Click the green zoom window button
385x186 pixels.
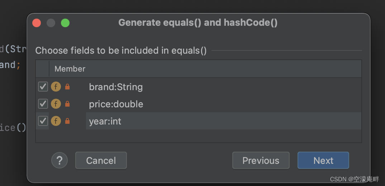[65, 23]
